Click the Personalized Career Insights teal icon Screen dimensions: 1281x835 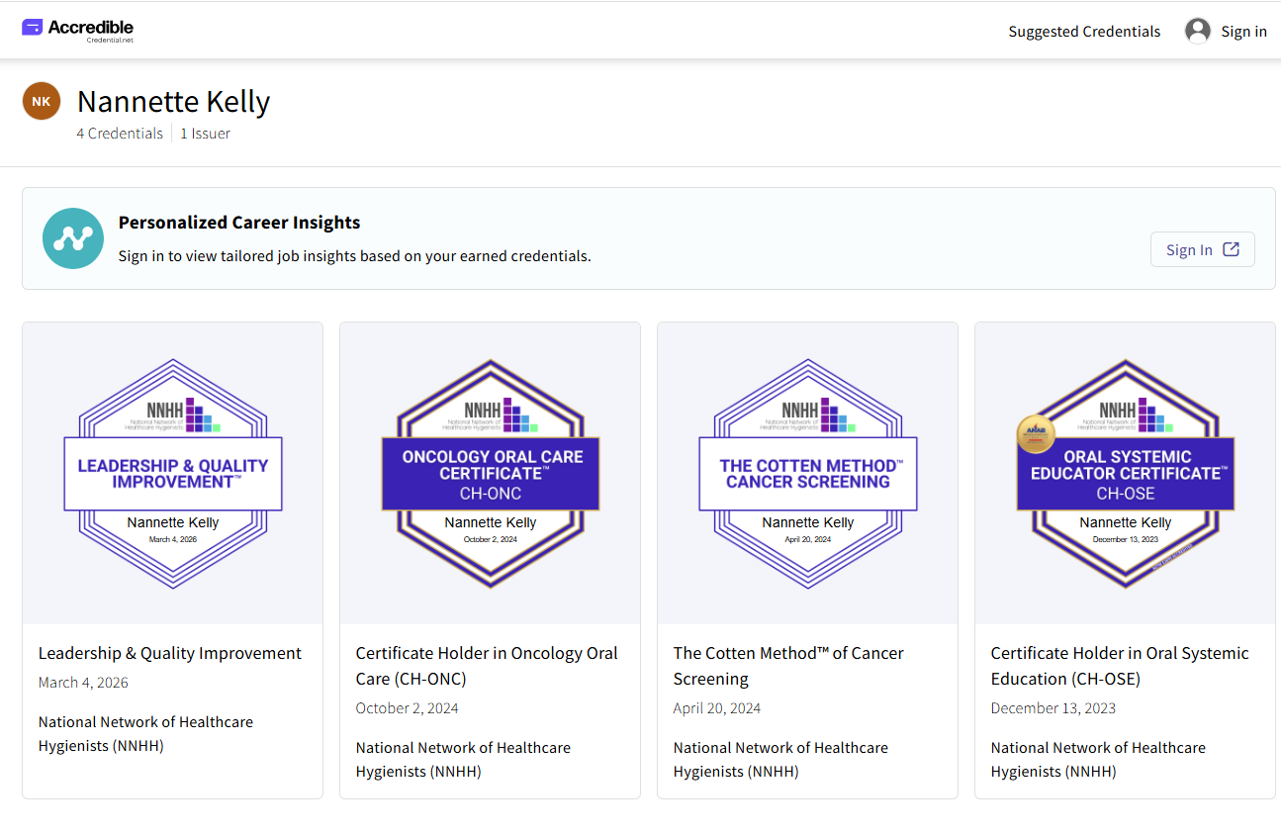[73, 238]
